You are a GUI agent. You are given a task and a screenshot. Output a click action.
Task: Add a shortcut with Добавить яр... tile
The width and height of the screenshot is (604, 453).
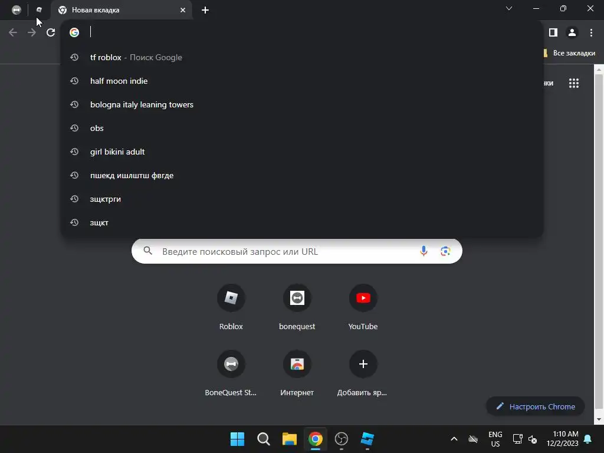click(363, 373)
